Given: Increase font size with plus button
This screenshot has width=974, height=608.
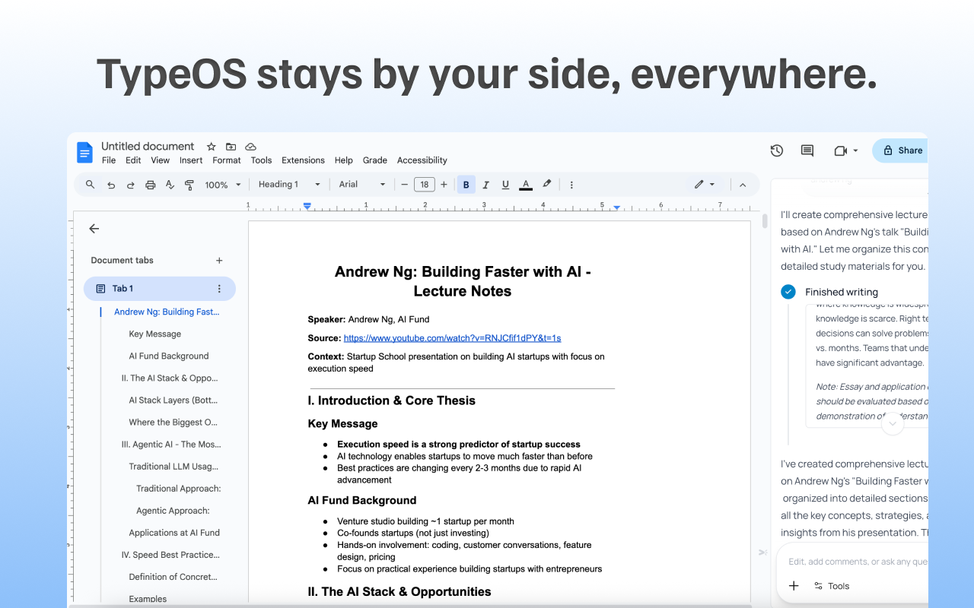Looking at the screenshot, I should coord(444,184).
